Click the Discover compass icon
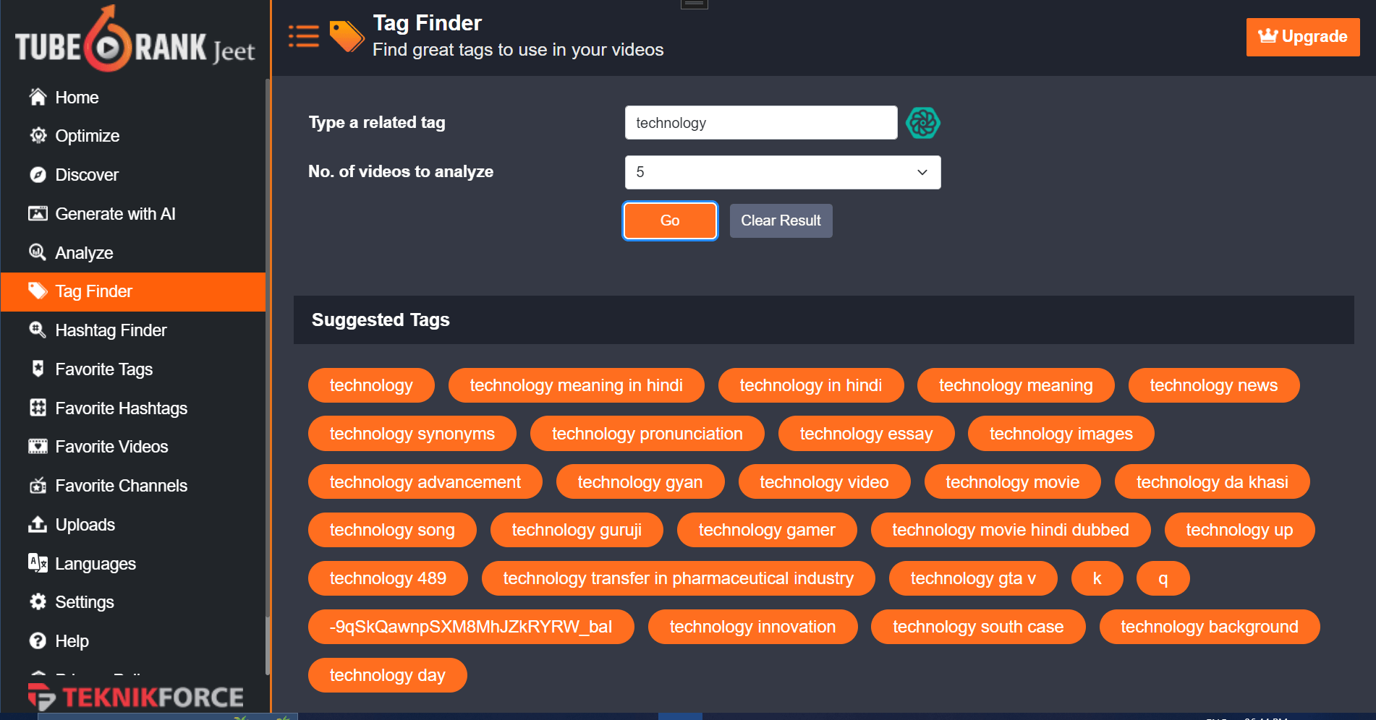Screen dimensions: 1376x720 click(x=38, y=175)
